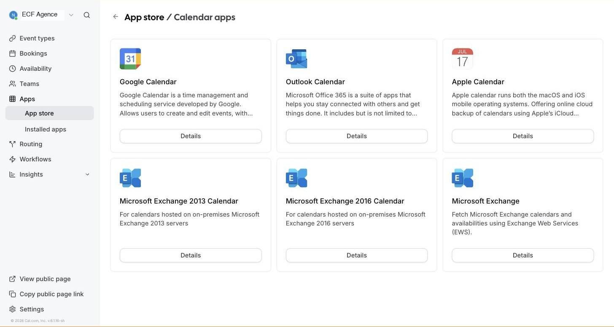Click the Routing fork icon
The height and width of the screenshot is (327, 614).
13,144
